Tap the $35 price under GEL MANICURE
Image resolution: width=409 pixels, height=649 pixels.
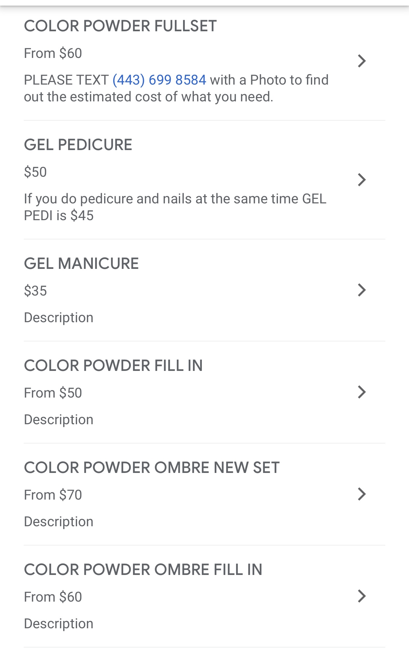pos(36,291)
